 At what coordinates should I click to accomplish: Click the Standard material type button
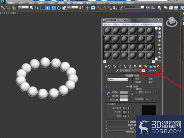pos(152,71)
